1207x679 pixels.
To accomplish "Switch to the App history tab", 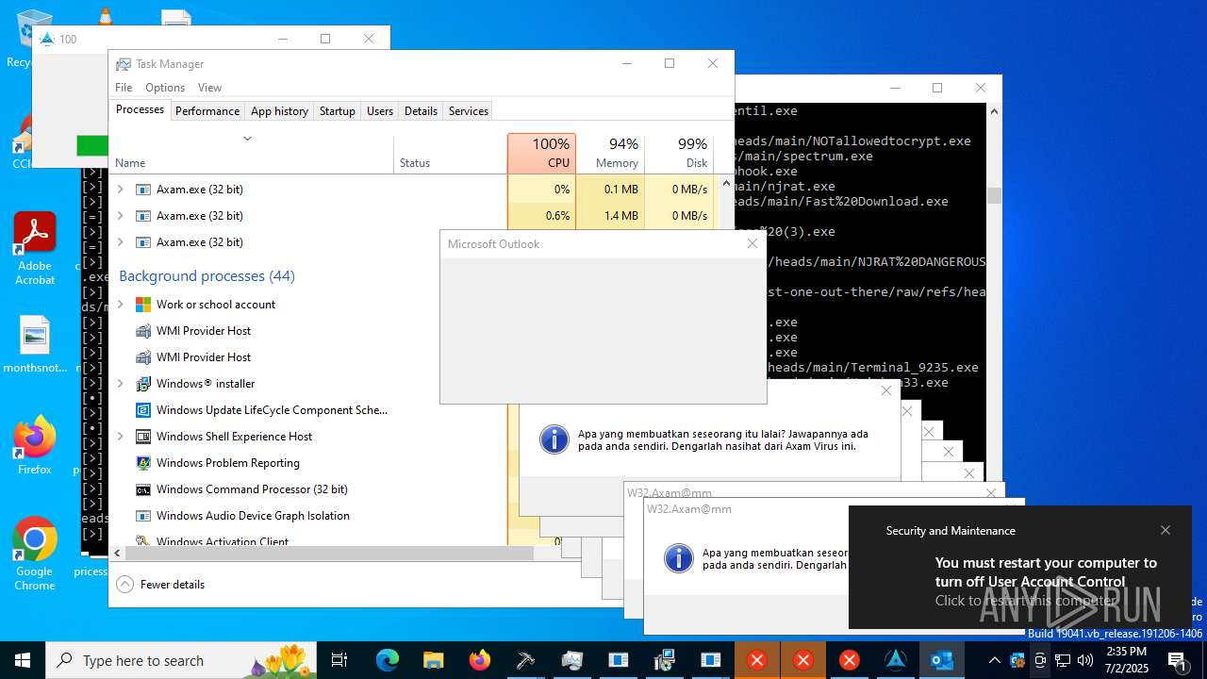I will (279, 110).
